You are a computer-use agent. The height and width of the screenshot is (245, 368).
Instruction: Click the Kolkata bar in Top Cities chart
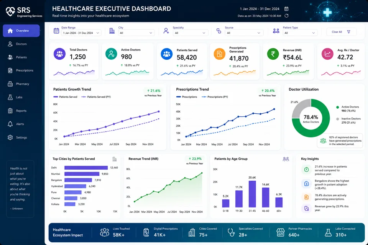coord(70,204)
